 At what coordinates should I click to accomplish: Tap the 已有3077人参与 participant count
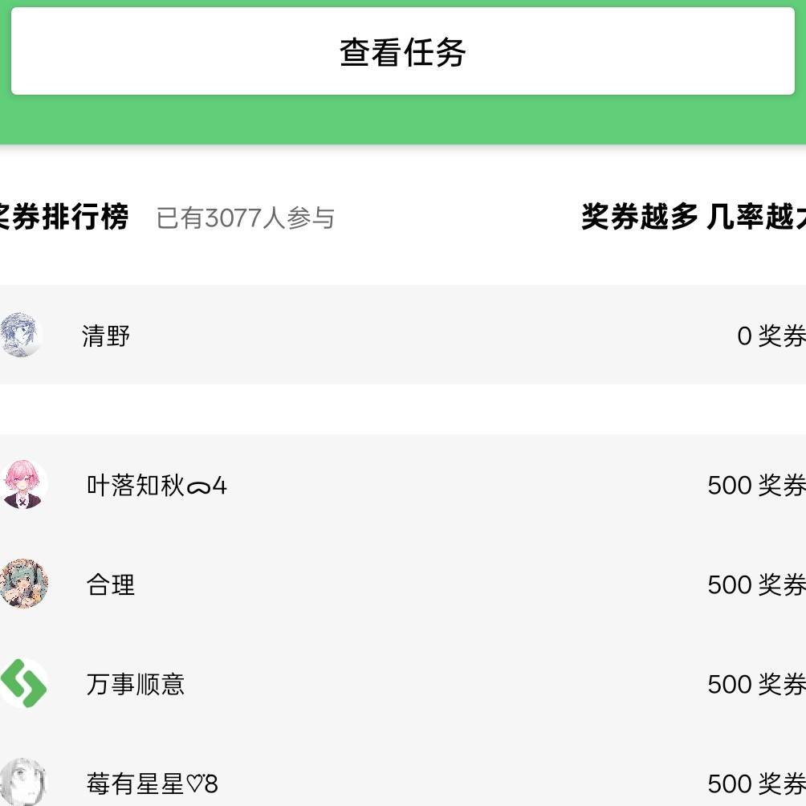coord(245,218)
